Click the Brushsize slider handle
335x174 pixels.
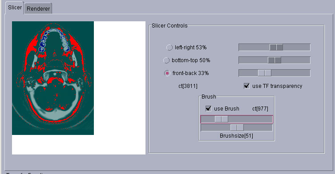(237, 128)
